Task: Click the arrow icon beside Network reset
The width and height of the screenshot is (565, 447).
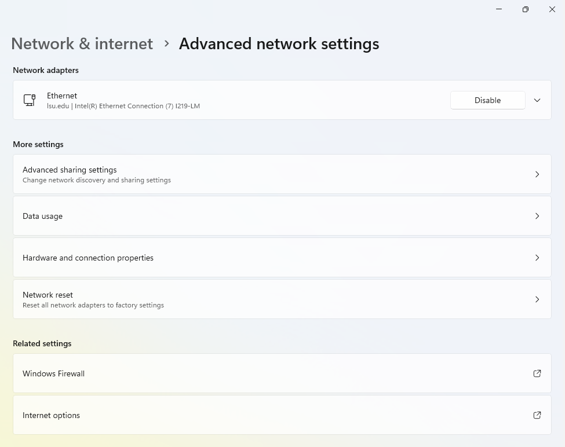Action: 537,299
